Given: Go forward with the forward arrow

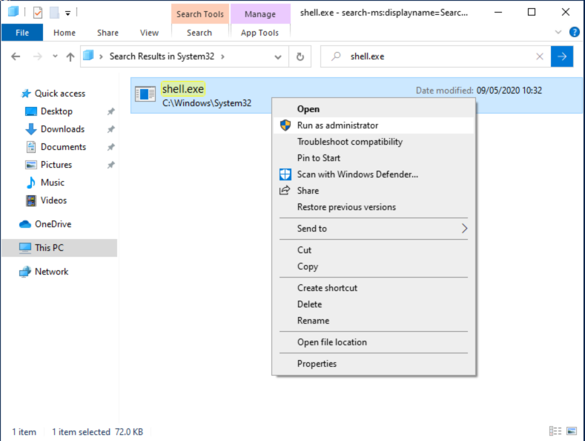Looking at the screenshot, I should click(38, 56).
